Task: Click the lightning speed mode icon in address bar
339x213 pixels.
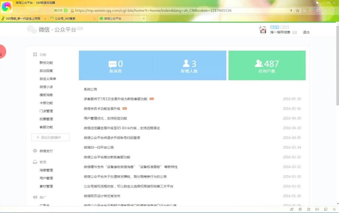Action: 291,10
